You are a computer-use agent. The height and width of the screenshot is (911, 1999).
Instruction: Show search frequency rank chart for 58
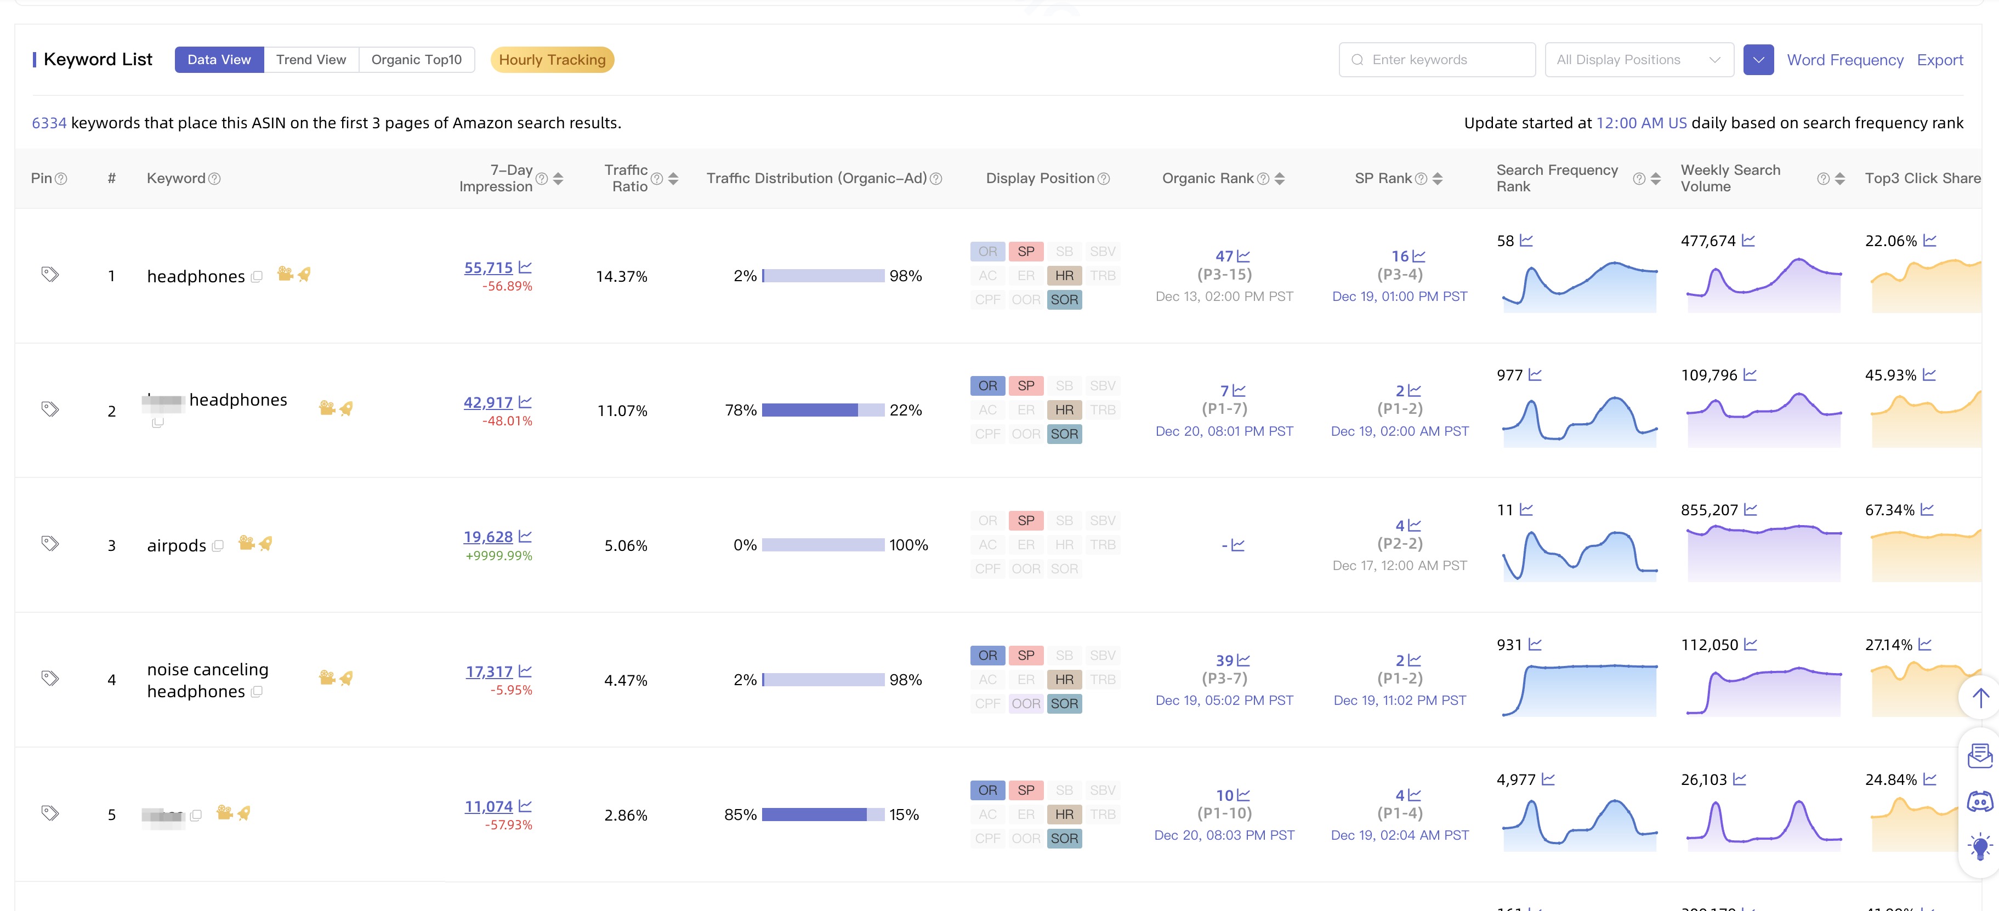[1526, 241]
